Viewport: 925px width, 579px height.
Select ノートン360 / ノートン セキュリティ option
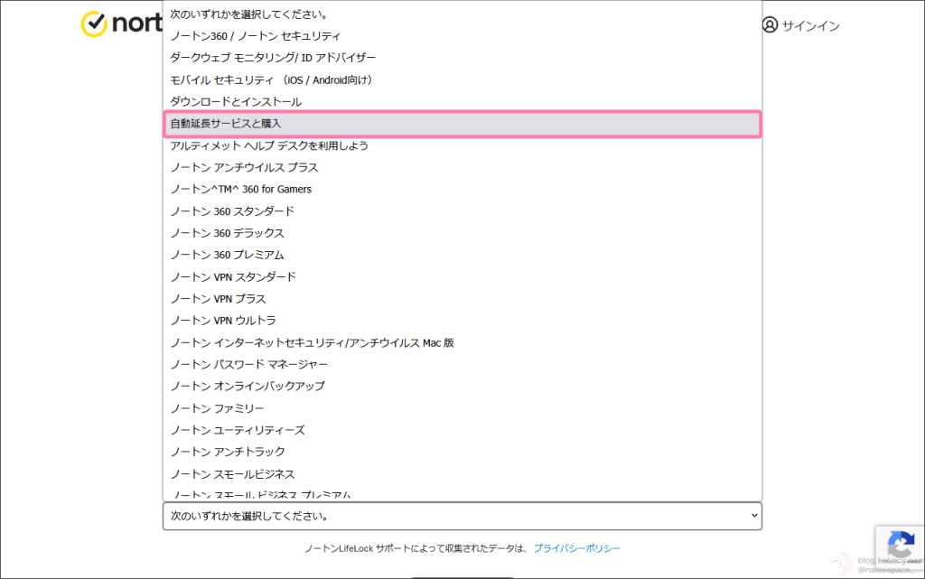click(256, 36)
